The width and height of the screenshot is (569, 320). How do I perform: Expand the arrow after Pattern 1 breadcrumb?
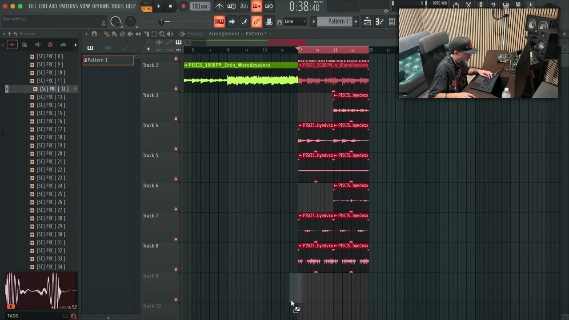tap(270, 34)
